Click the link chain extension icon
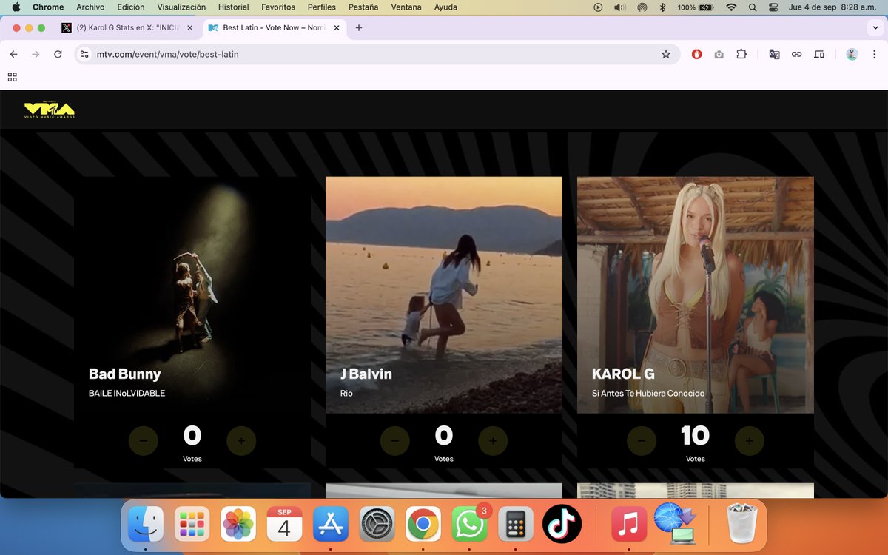 796,54
